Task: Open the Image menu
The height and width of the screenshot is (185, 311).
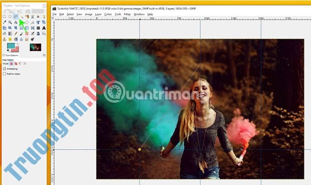Action: (x=89, y=14)
